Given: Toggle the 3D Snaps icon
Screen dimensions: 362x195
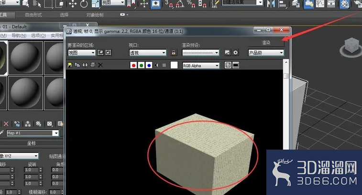Looking at the screenshot, I should click(169, 4).
